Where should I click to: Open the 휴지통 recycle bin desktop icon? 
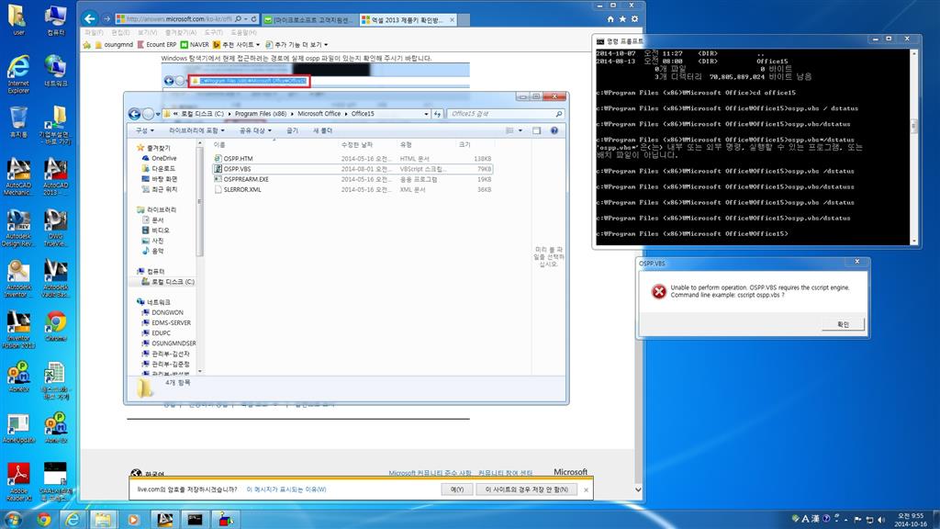pyautogui.click(x=18, y=122)
